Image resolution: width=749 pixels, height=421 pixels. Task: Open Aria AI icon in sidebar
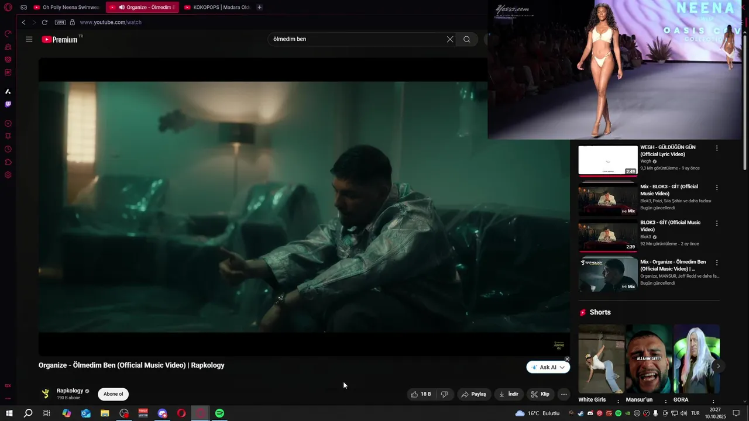8,91
